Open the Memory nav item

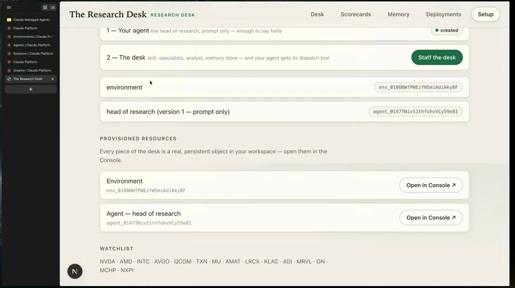[399, 14]
